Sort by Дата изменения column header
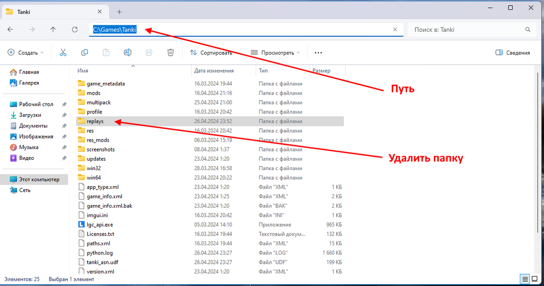 (214, 71)
